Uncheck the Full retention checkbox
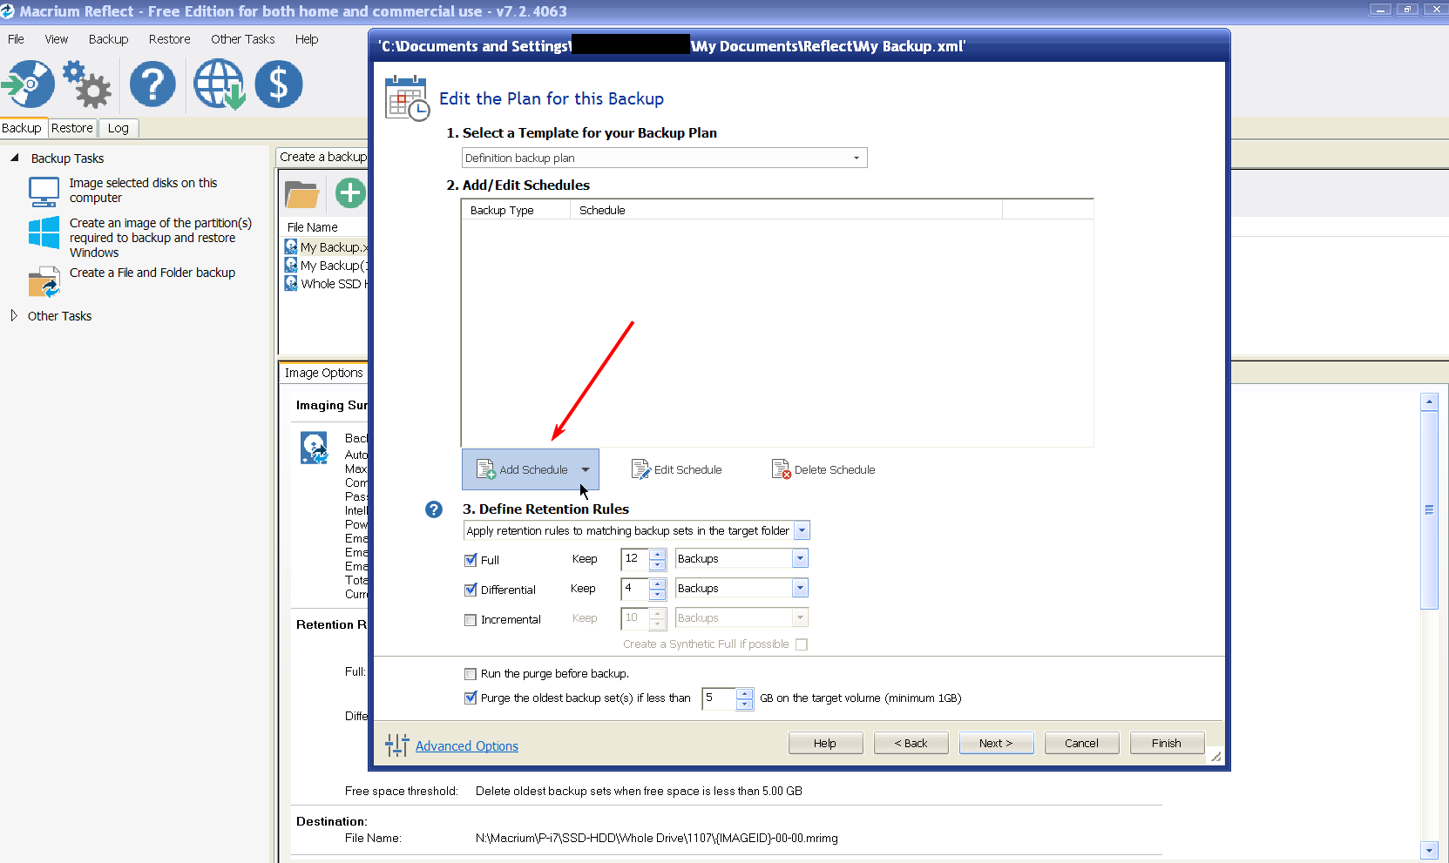The image size is (1449, 863). [471, 560]
